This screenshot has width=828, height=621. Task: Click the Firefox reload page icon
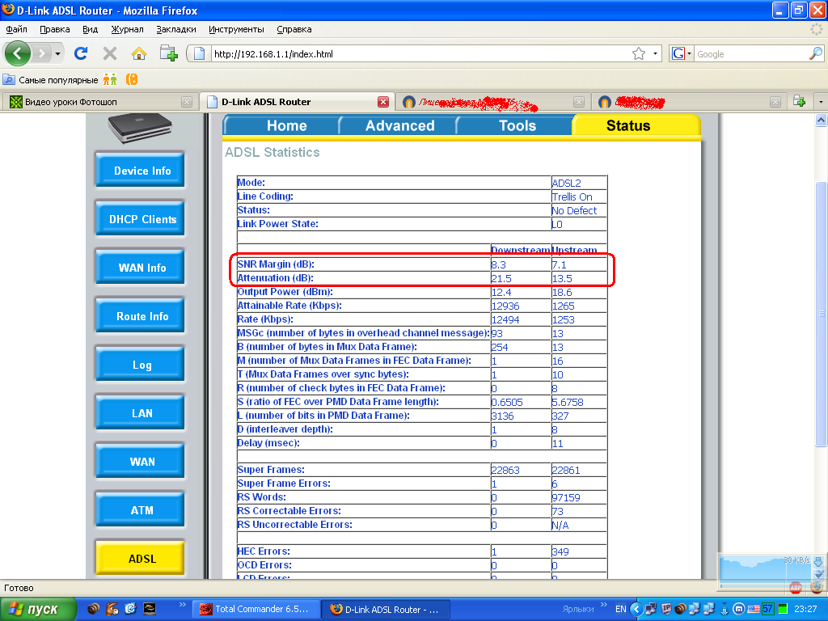(80, 53)
